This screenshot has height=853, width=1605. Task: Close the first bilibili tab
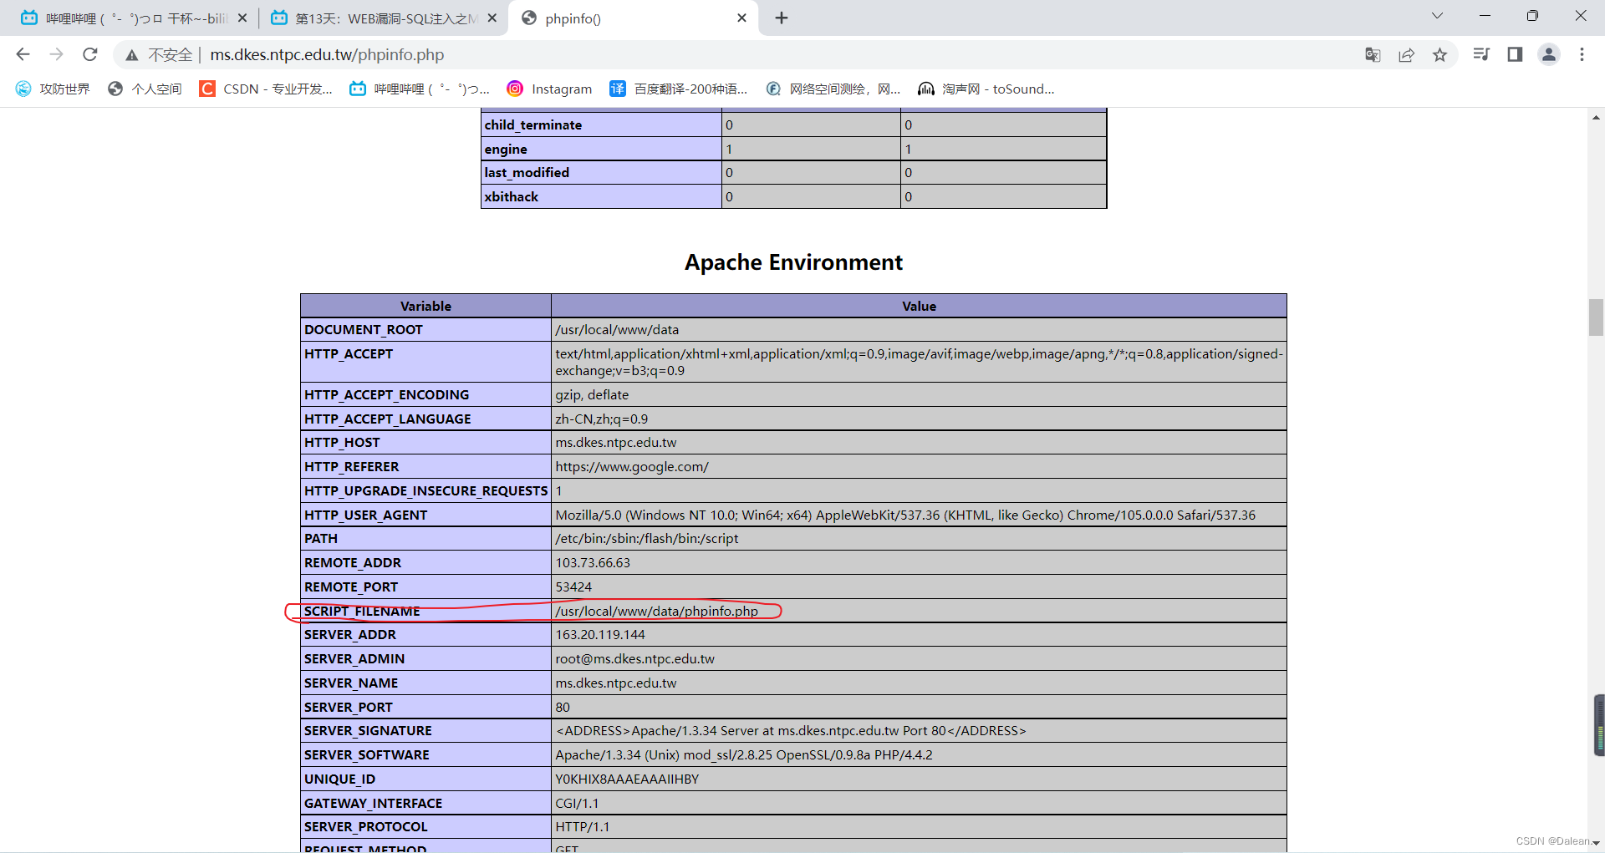[242, 18]
